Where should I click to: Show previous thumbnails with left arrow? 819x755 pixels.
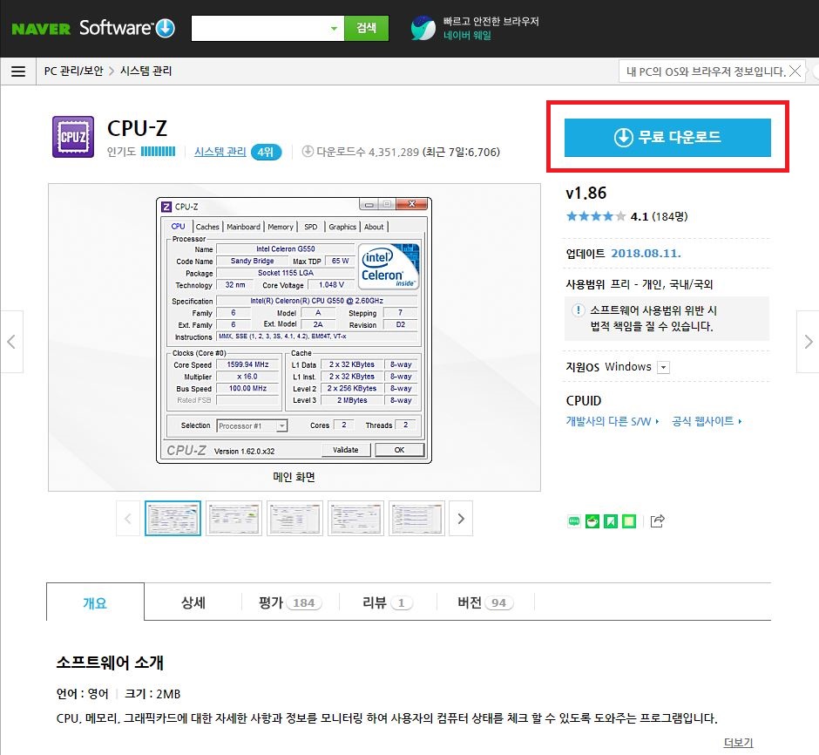(x=128, y=519)
